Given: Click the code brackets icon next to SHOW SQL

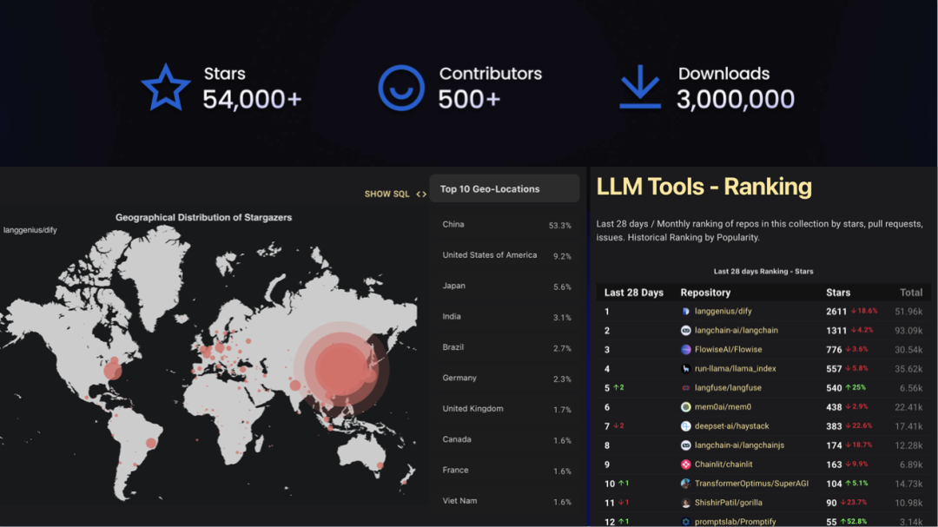Looking at the screenshot, I should point(421,194).
